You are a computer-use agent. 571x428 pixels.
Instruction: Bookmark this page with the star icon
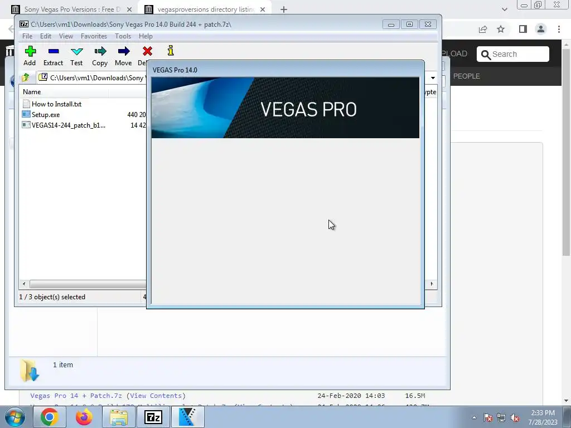pyautogui.click(x=501, y=29)
